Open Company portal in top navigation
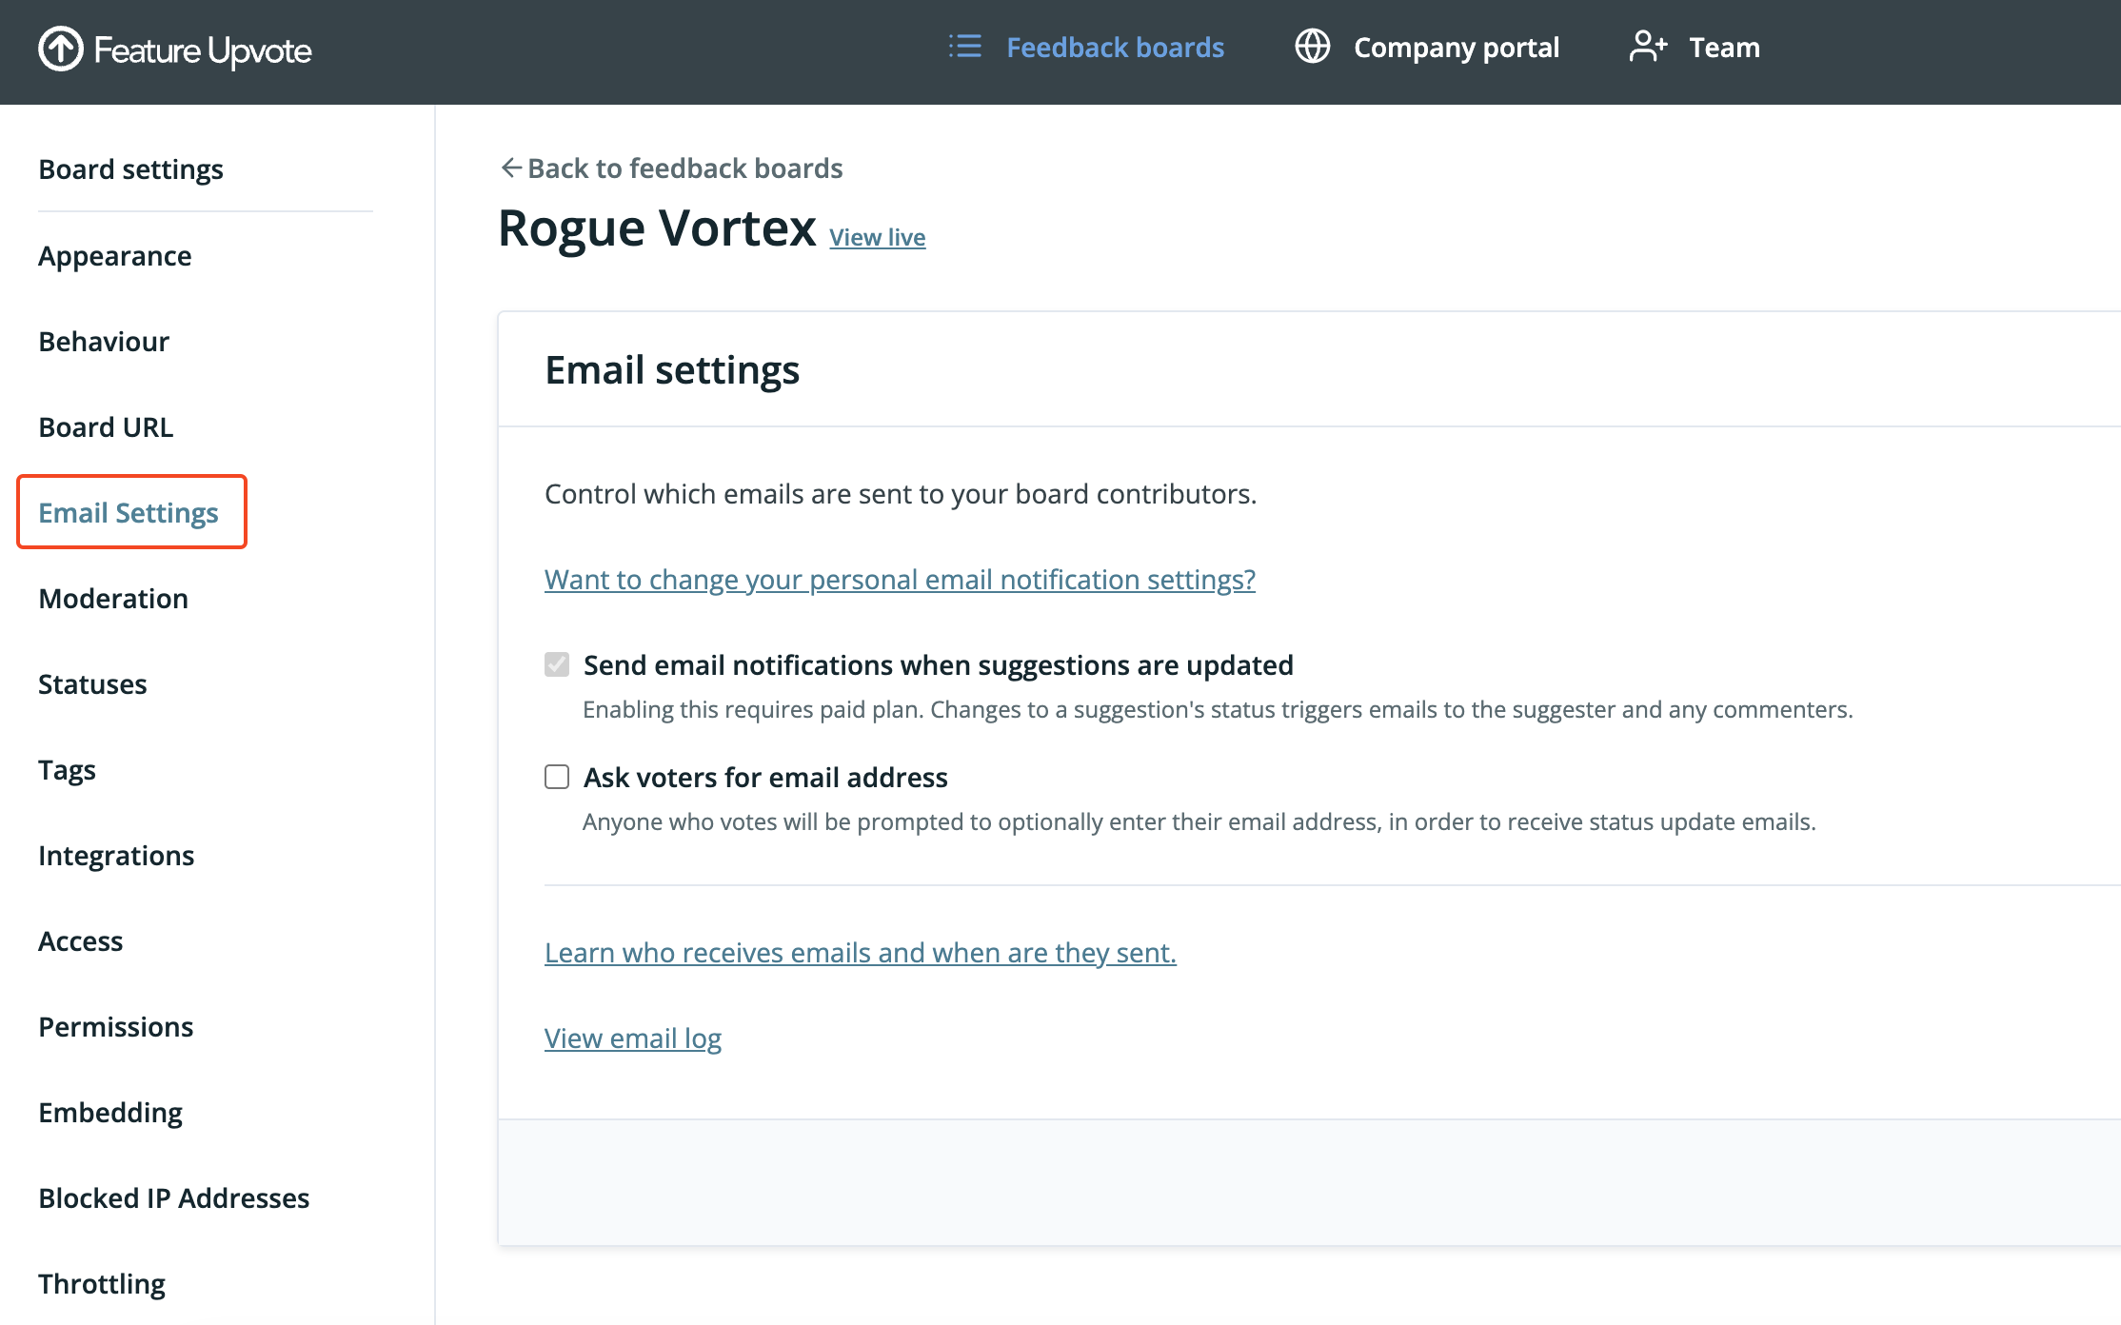The width and height of the screenshot is (2121, 1325). pyautogui.click(x=1456, y=48)
